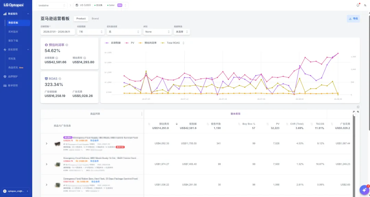370x197 pixels.
Task: Open 实时监控 in the sidebar
Action: pyautogui.click(x=13, y=32)
